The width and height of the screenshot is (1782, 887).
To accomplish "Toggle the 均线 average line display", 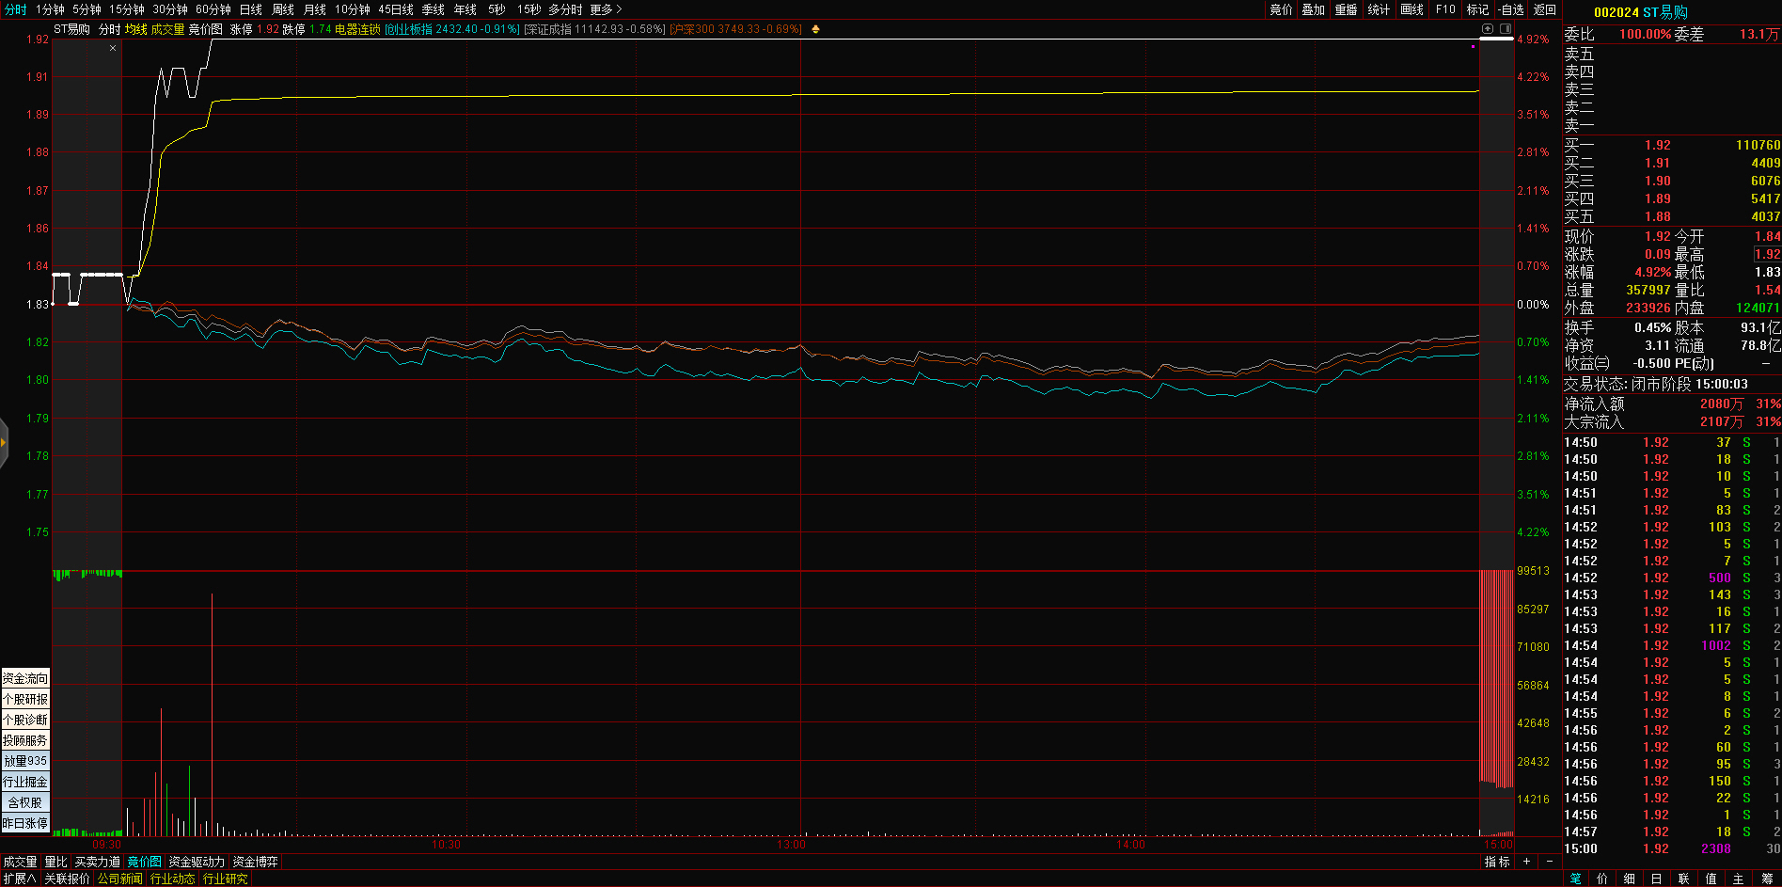I will (135, 29).
